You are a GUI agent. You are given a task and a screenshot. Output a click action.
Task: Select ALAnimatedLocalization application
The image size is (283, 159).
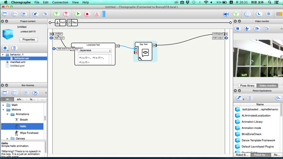point(256,116)
